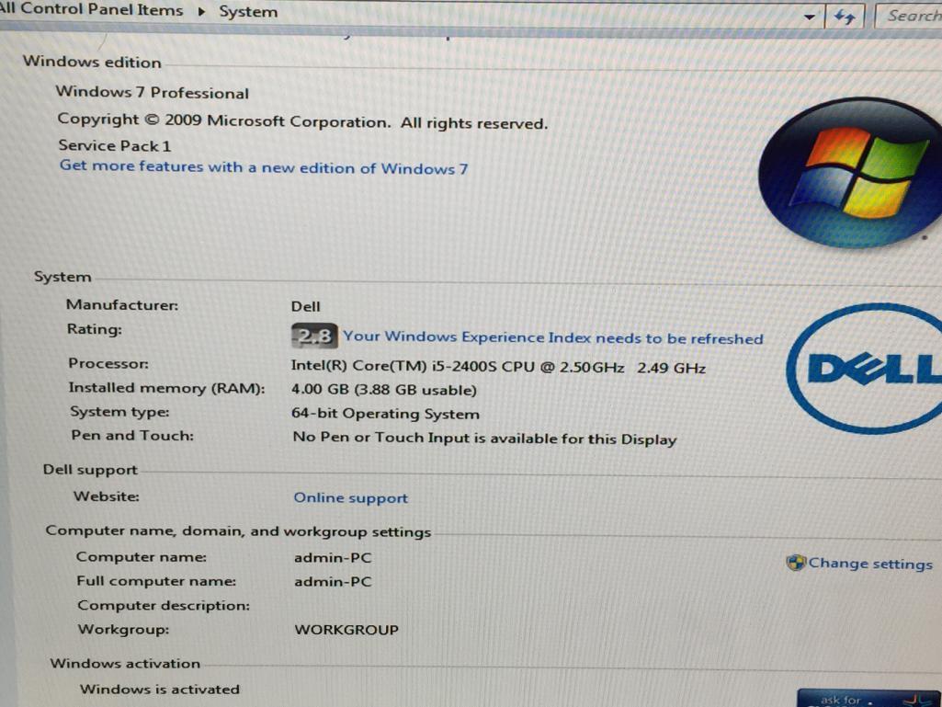This screenshot has width=942, height=707.
Task: Click Change settings link
Action: tap(870, 564)
